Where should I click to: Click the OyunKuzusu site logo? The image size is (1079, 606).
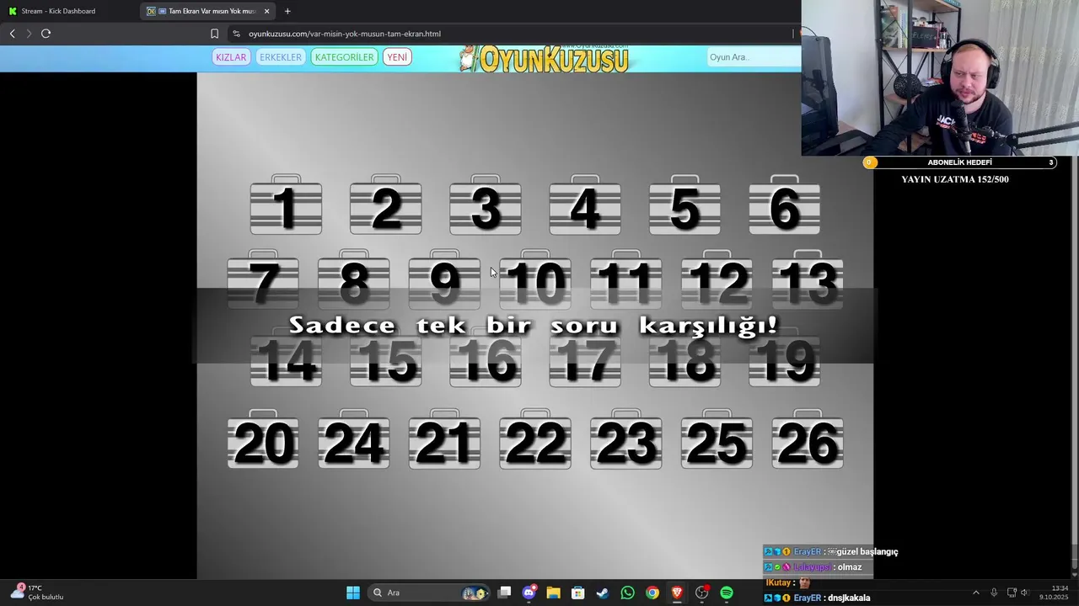pos(544,58)
